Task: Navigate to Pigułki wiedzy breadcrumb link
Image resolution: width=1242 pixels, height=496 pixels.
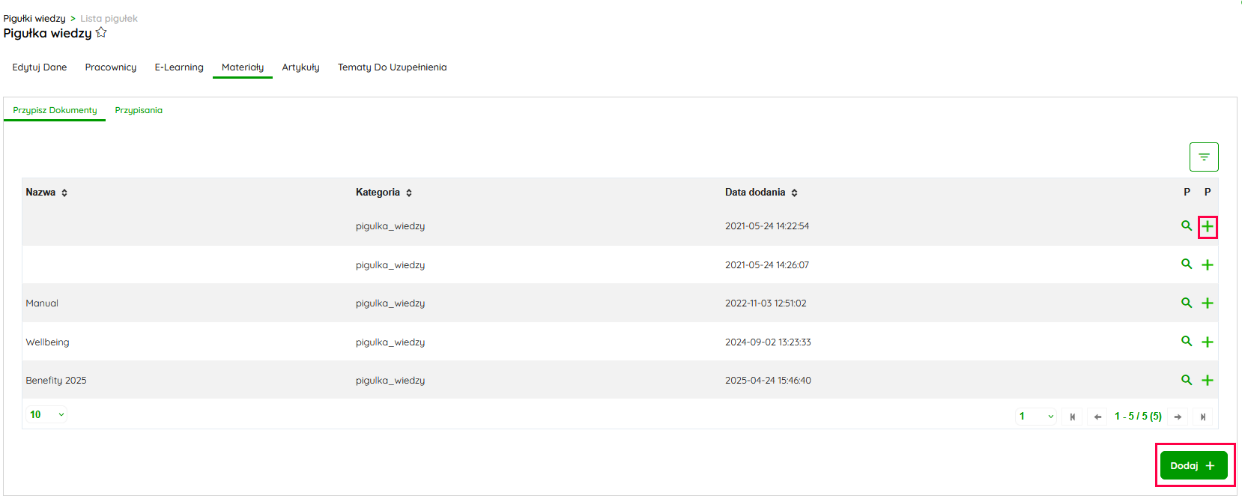Action: (x=34, y=19)
